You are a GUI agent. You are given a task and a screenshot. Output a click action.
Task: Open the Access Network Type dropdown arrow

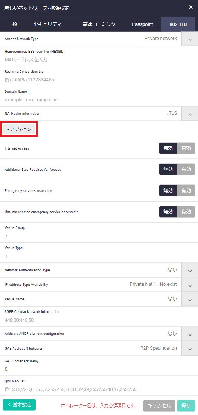click(x=190, y=39)
